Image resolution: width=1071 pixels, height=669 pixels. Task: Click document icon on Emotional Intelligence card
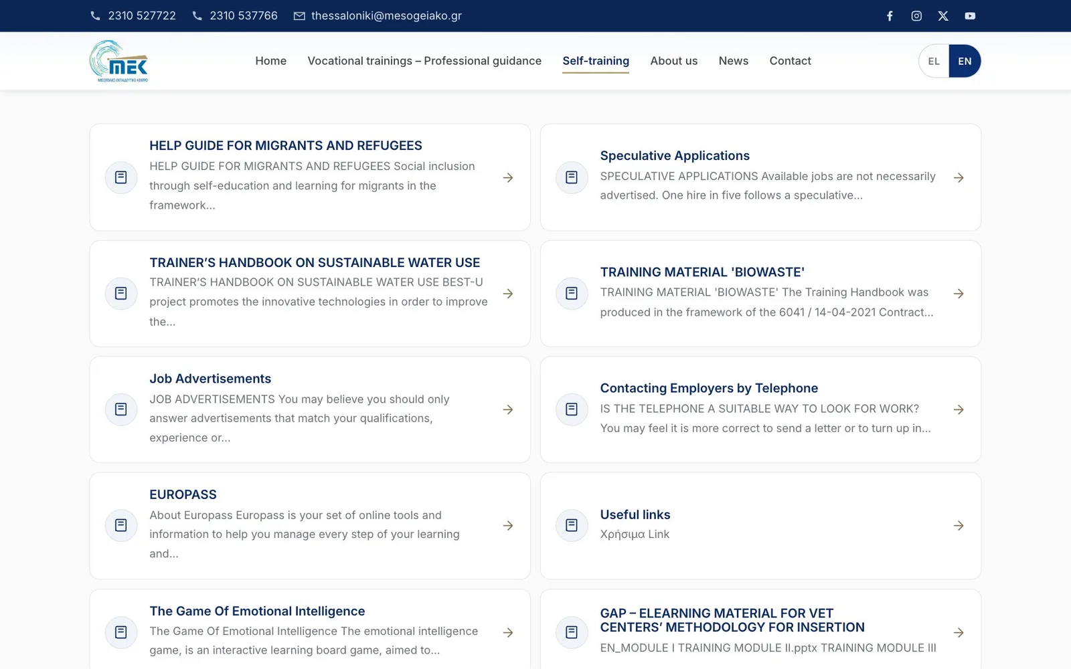(121, 632)
